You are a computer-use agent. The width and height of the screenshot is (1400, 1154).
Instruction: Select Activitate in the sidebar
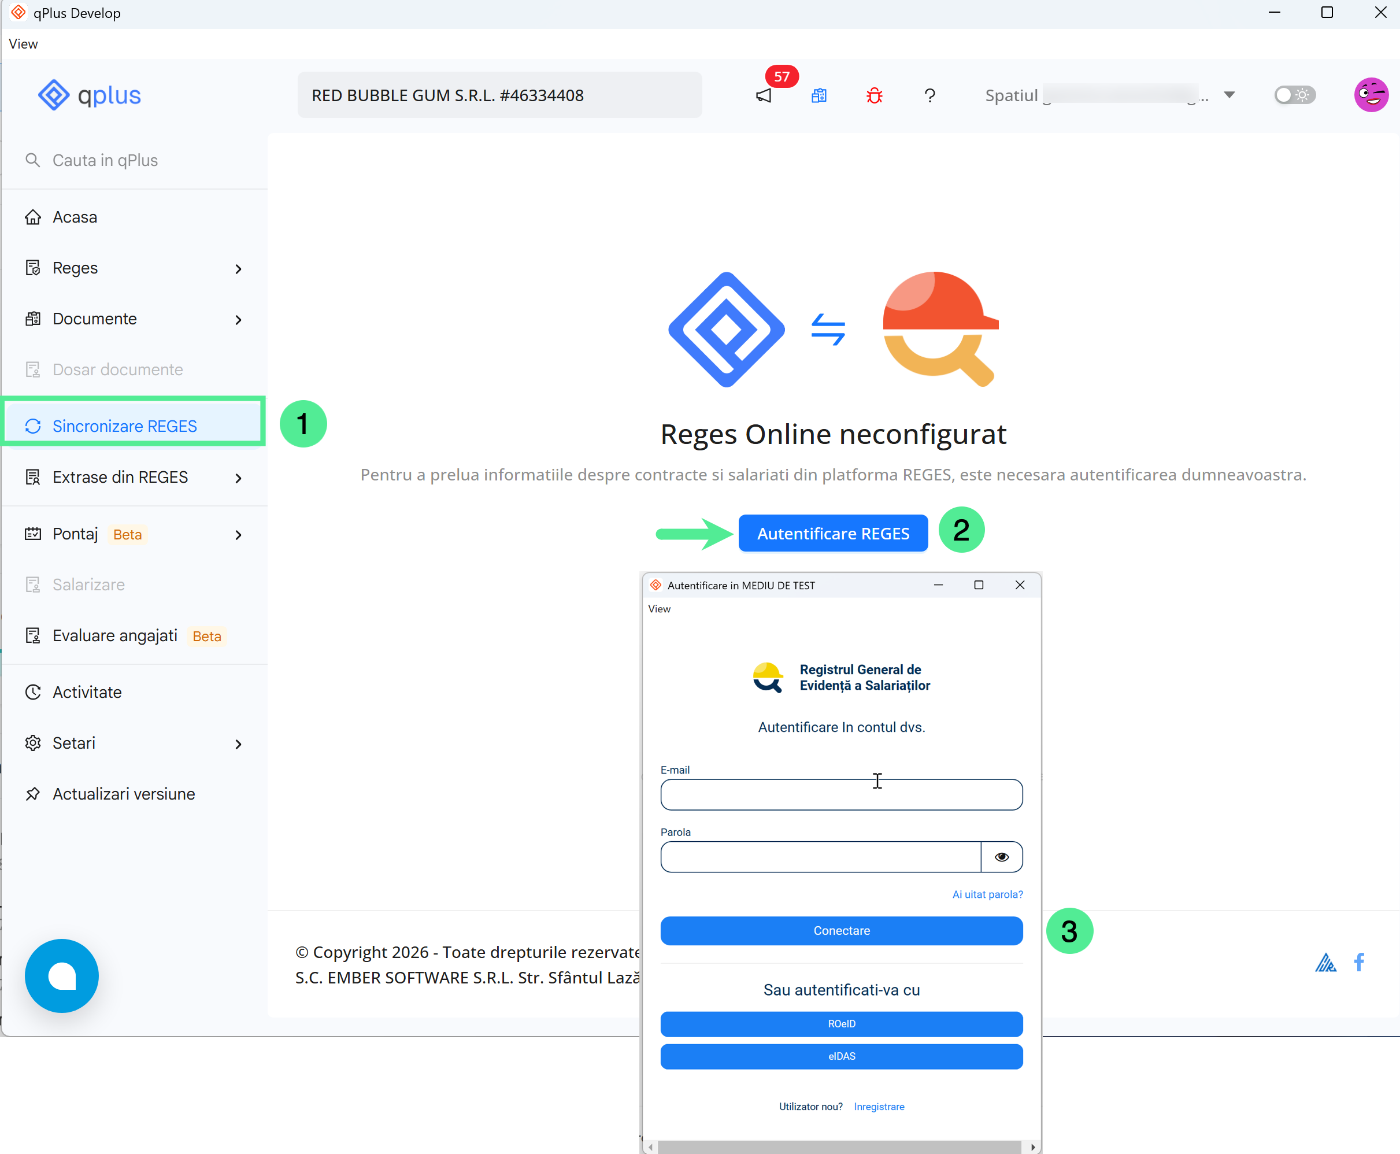click(x=87, y=691)
